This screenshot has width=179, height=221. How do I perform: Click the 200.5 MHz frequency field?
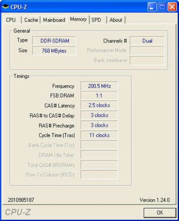[99, 86]
